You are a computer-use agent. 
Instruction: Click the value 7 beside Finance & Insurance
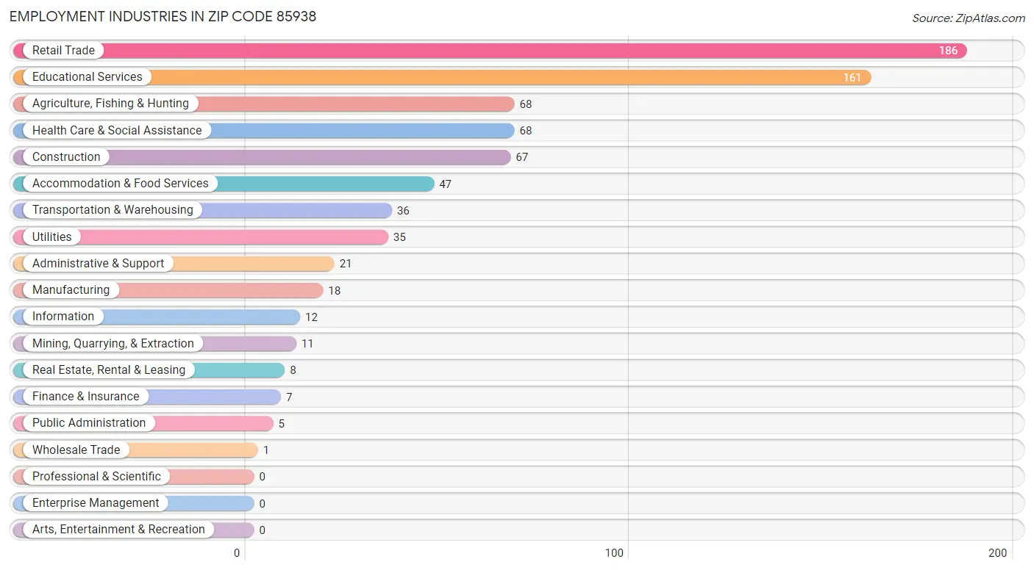pos(289,397)
